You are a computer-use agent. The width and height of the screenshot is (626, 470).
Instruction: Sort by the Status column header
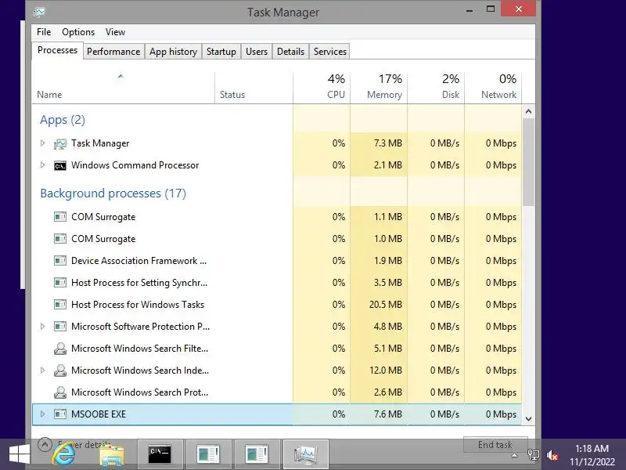pos(254,88)
